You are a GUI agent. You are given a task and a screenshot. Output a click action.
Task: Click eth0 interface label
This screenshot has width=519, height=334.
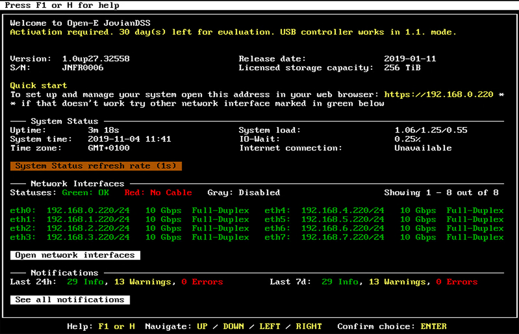pos(23,210)
